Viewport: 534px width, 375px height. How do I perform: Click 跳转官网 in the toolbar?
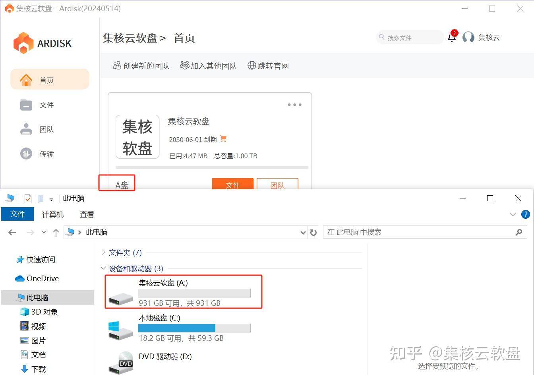point(268,66)
